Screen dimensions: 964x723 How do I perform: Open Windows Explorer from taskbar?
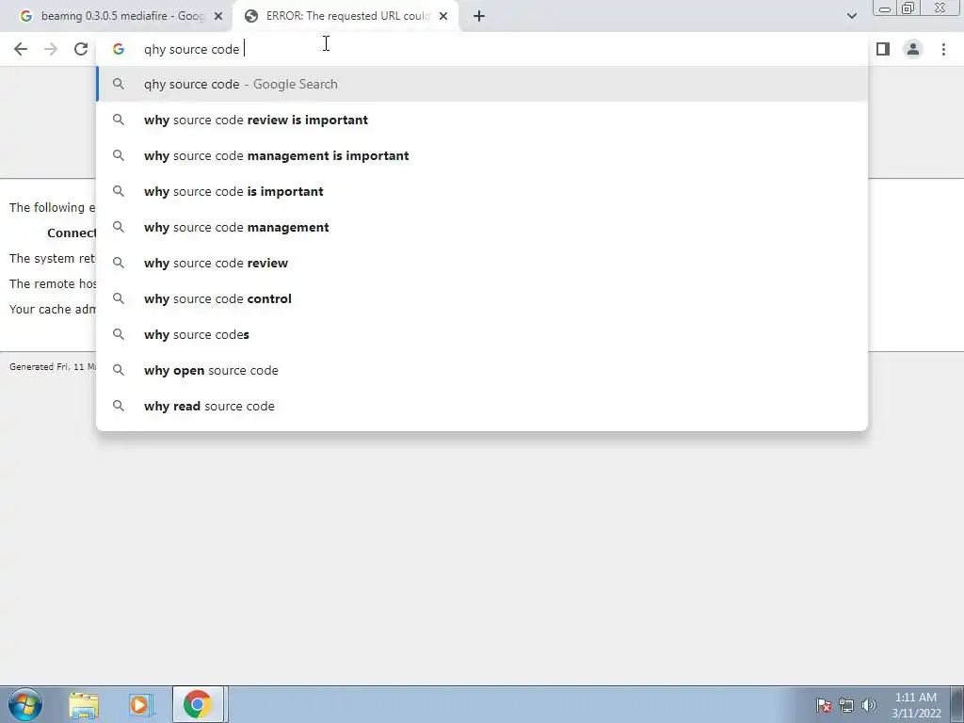[x=84, y=705]
